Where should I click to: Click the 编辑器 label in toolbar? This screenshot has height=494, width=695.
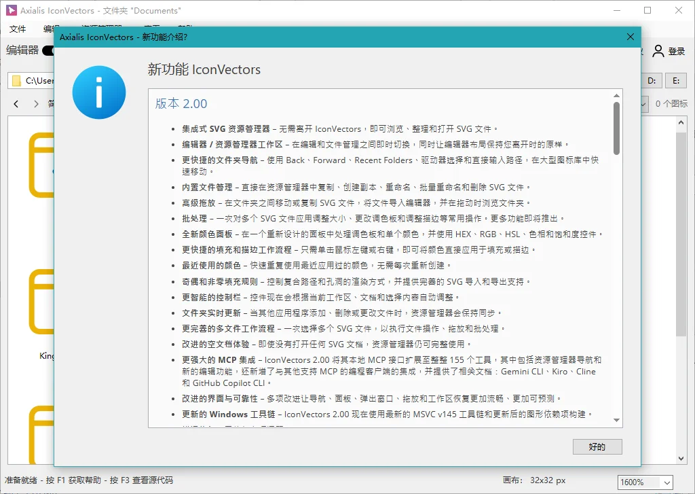(22, 50)
